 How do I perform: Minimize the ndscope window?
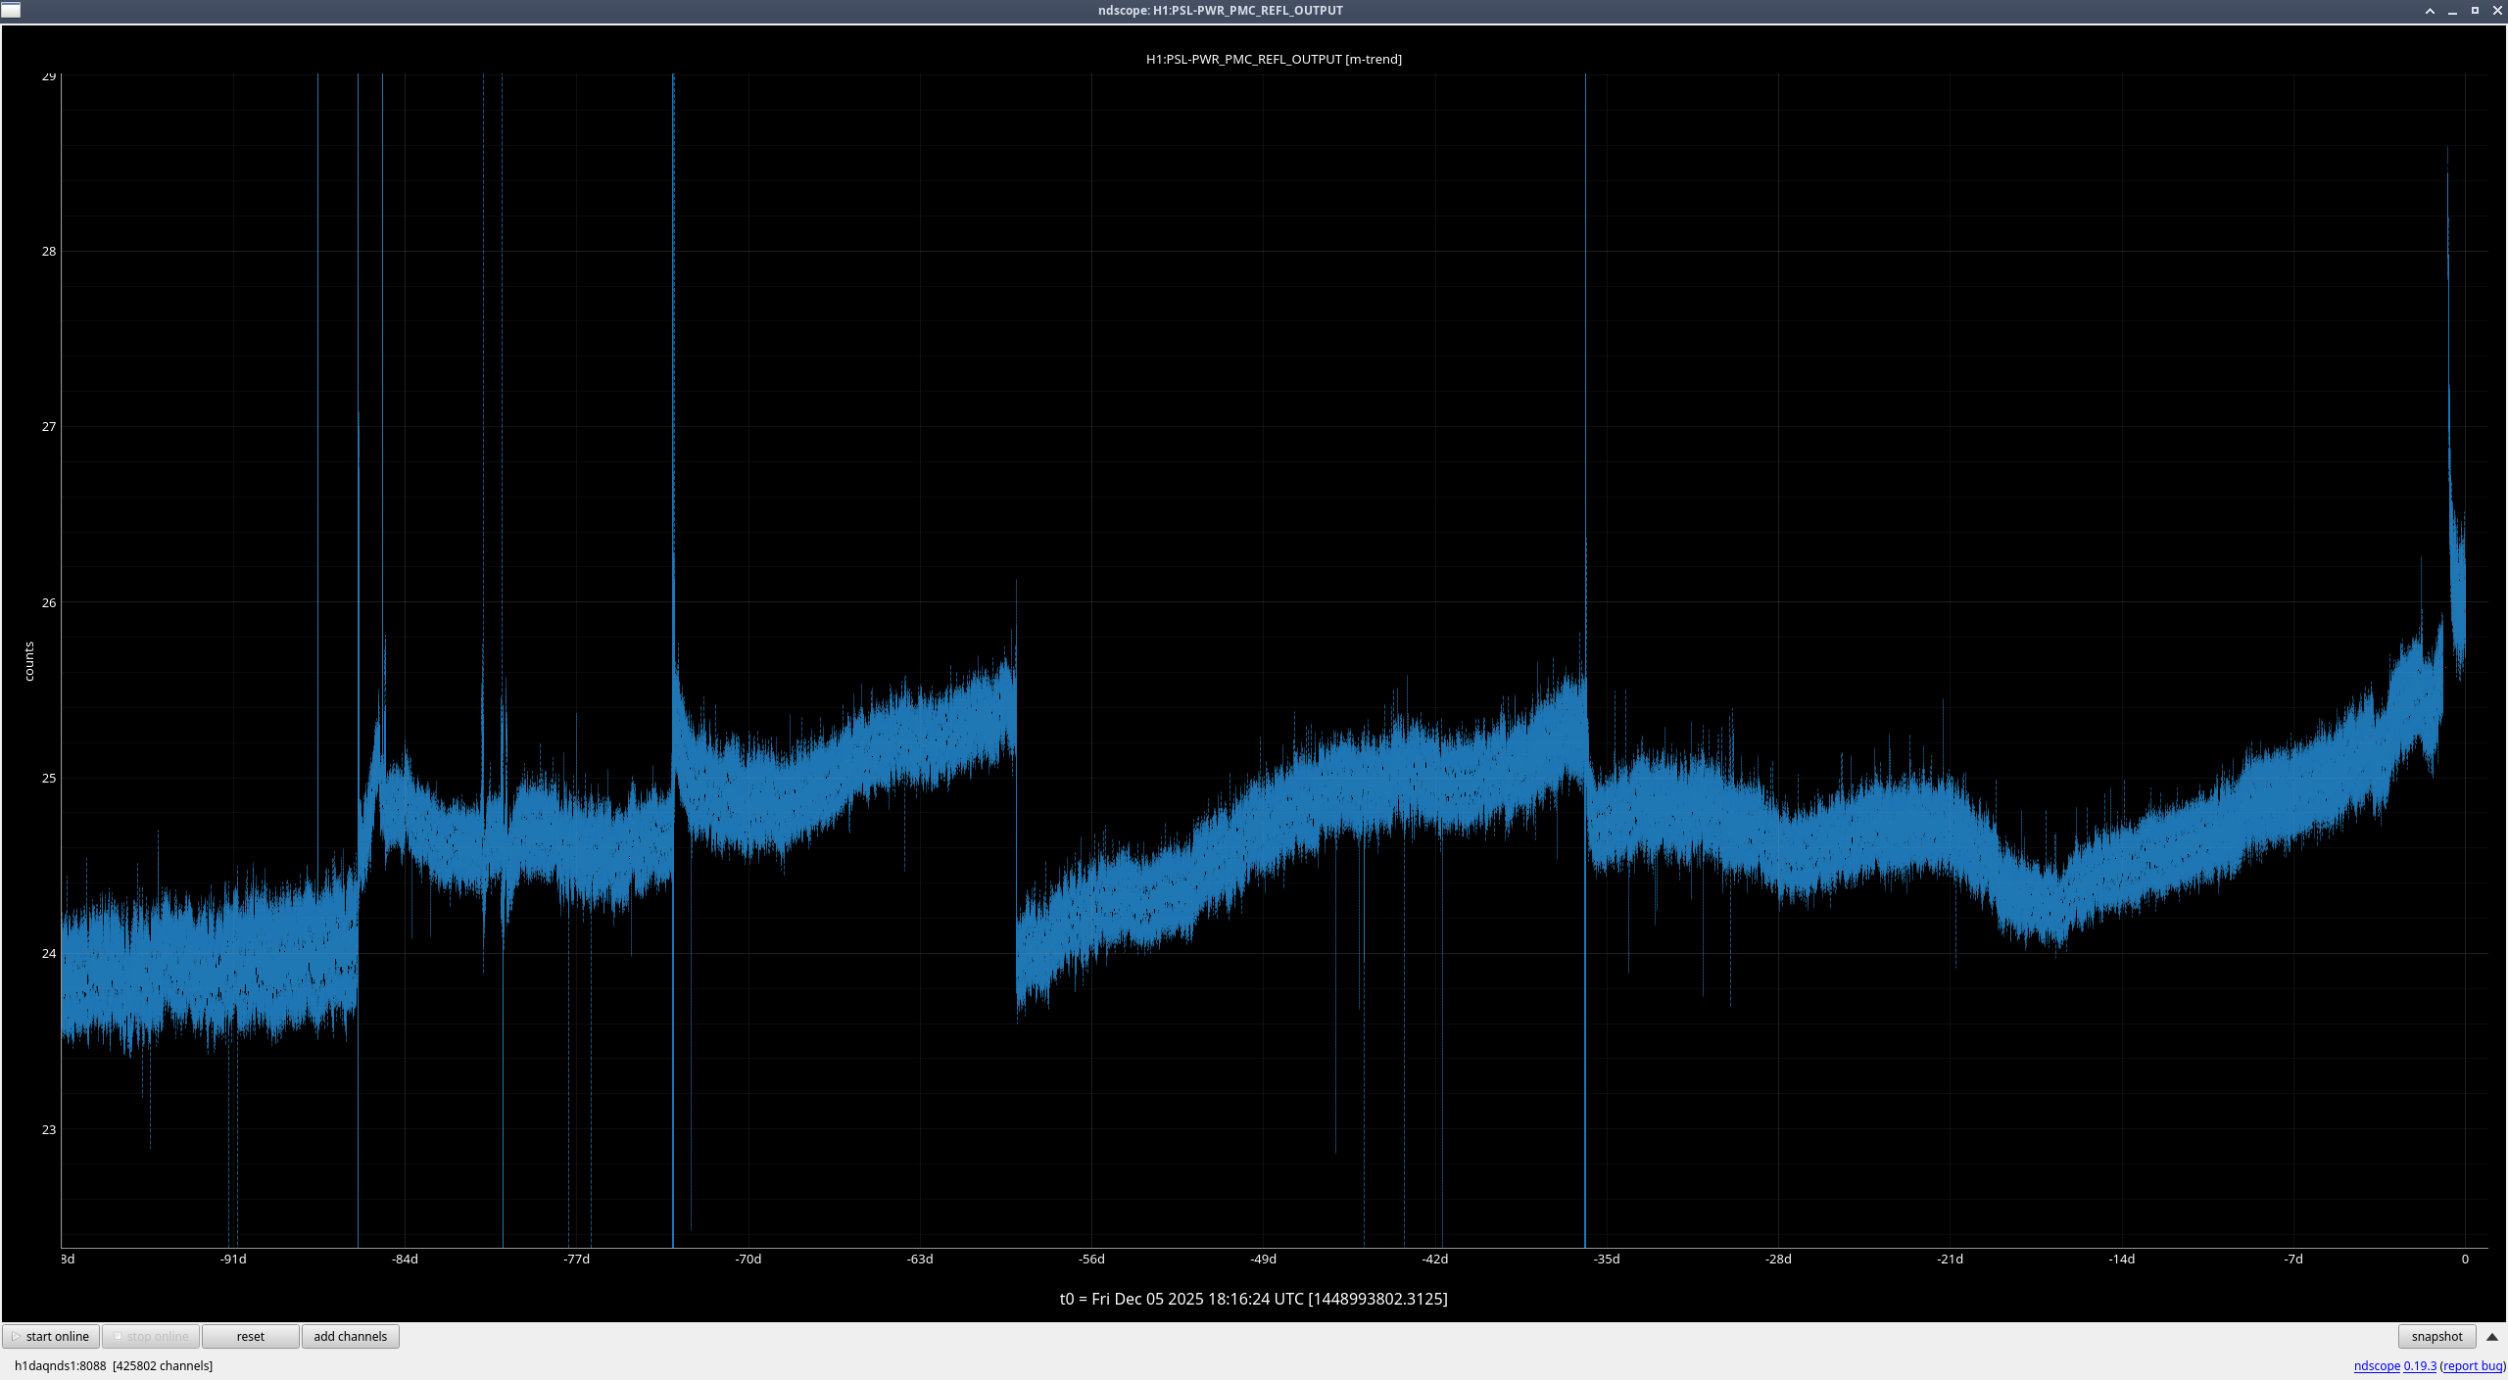point(2452,11)
